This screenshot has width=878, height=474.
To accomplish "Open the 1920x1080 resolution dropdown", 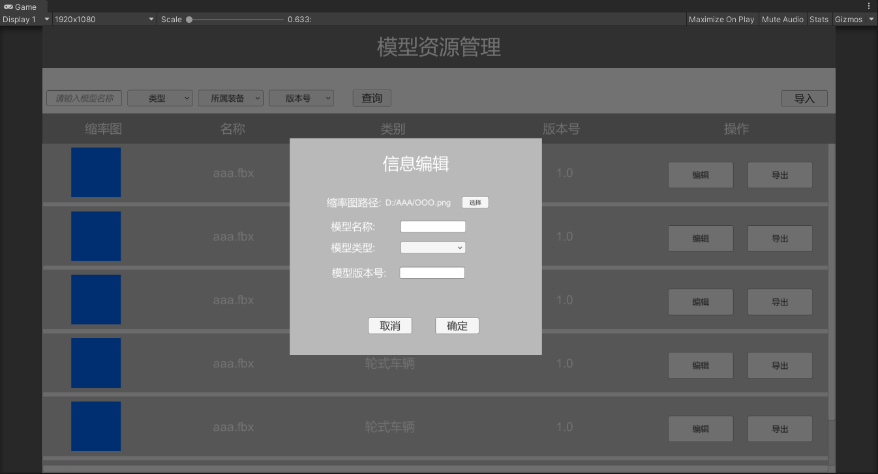I will pos(104,20).
